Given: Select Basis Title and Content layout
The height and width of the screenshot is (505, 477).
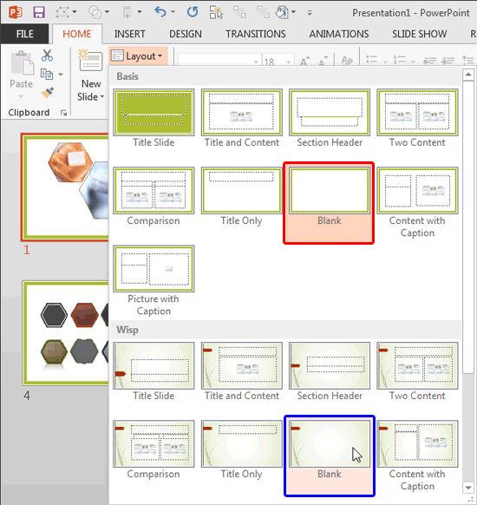Looking at the screenshot, I should pyautogui.click(x=242, y=119).
